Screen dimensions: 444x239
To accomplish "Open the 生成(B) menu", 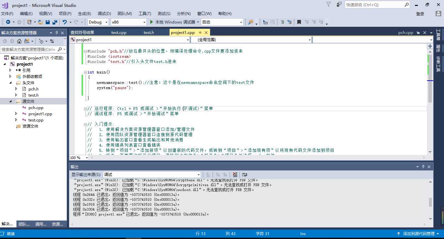I will point(85,14).
